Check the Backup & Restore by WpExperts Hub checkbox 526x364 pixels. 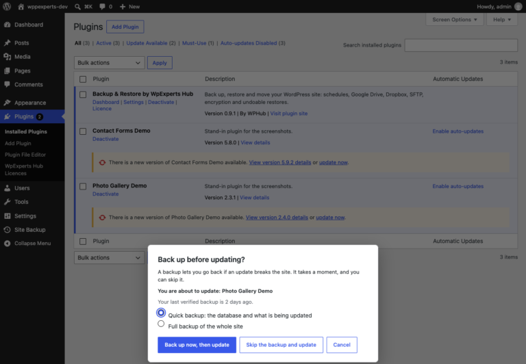point(83,94)
